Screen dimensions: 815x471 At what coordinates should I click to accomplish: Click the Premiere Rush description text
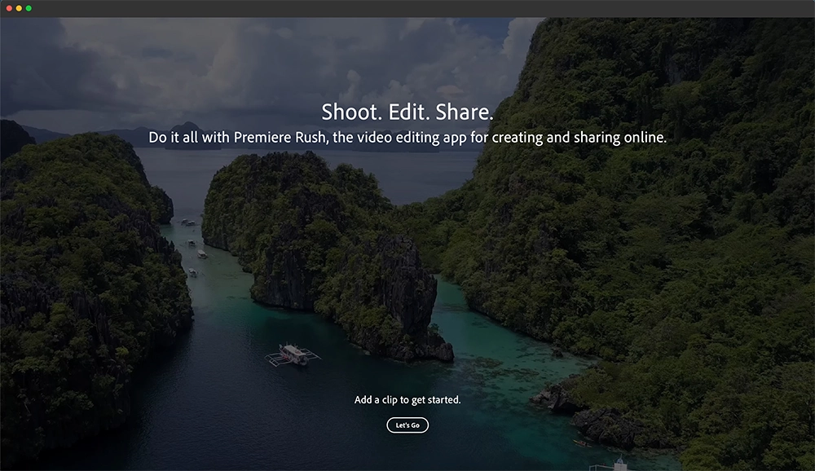407,137
